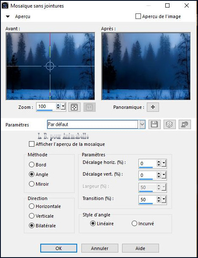Check Afficher l'aperçu de la mosaïque
The image size is (198, 258).
(x=31, y=144)
